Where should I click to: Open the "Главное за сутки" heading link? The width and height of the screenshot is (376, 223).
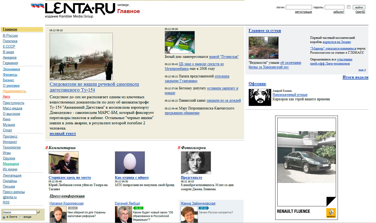coord(265,30)
